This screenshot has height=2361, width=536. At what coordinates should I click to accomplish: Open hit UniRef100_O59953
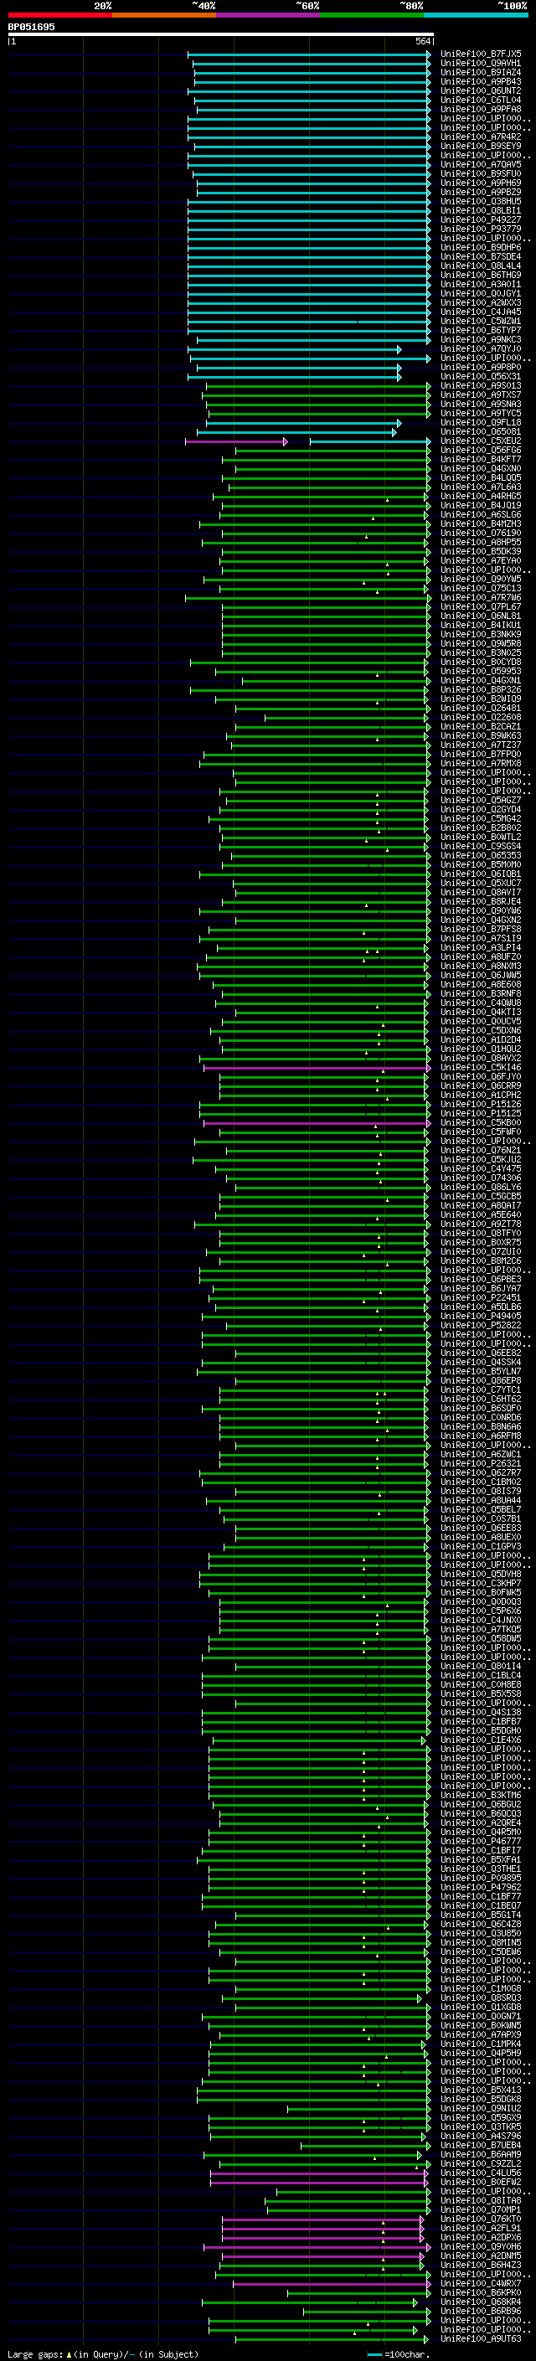click(481, 671)
